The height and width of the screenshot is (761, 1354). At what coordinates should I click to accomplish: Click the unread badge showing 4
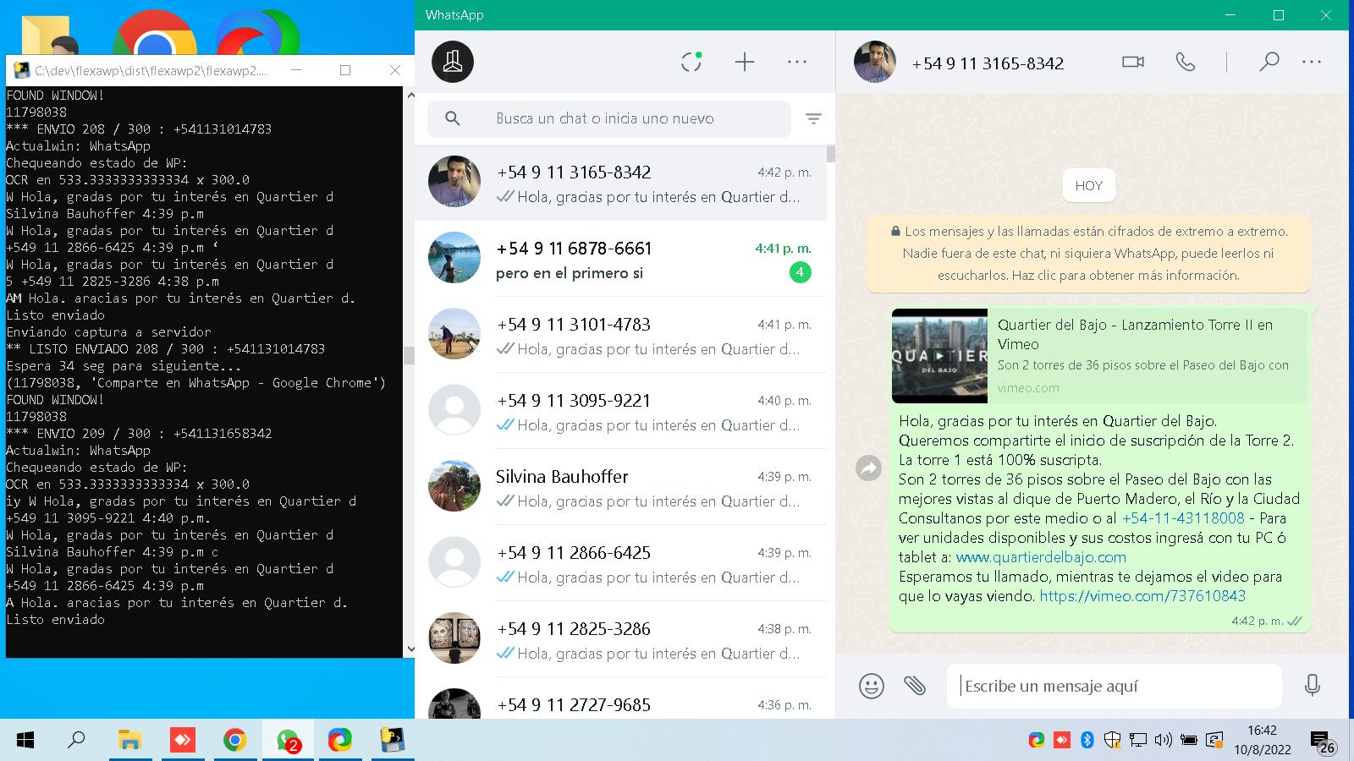(x=800, y=272)
